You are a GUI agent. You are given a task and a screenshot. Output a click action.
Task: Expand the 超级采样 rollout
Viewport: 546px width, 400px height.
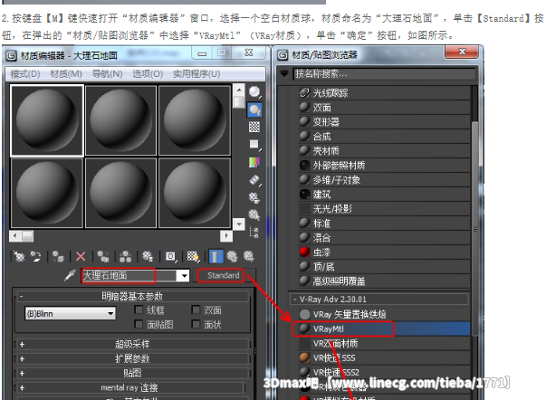click(132, 344)
